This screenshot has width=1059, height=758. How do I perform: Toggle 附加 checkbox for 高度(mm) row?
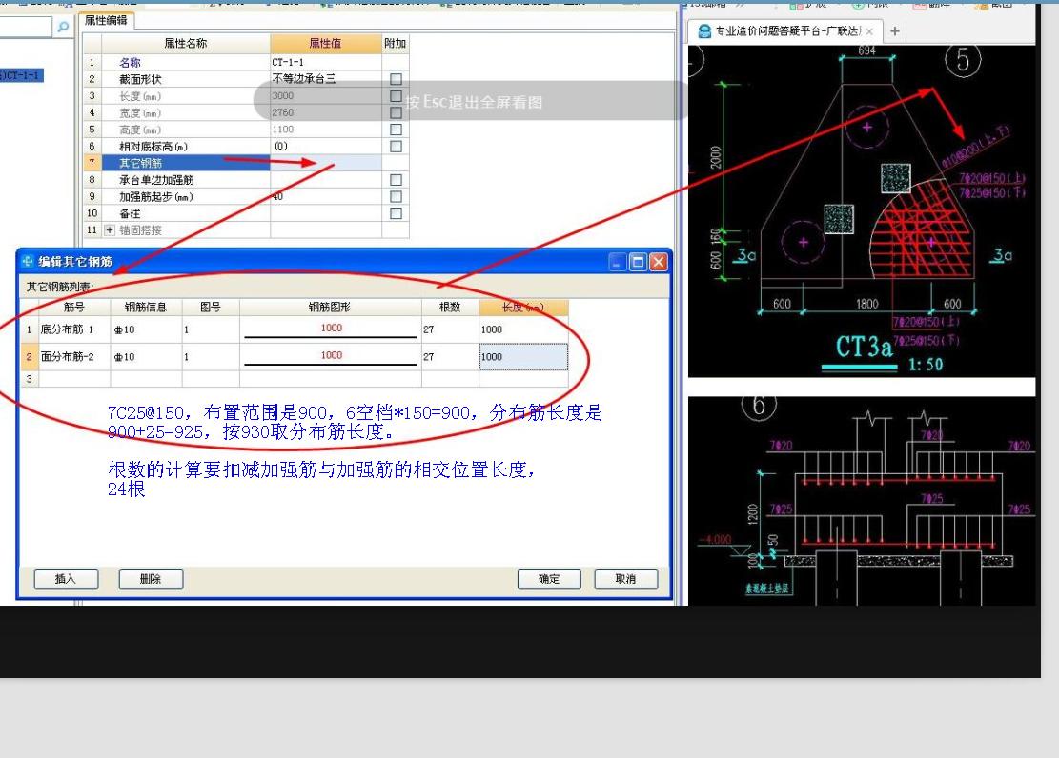click(396, 130)
